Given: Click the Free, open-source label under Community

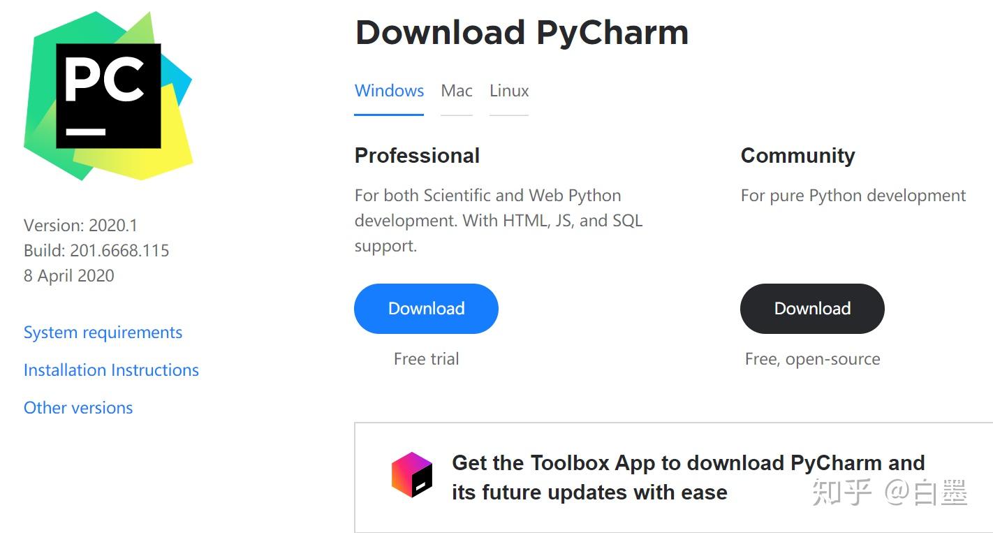Looking at the screenshot, I should point(812,358).
